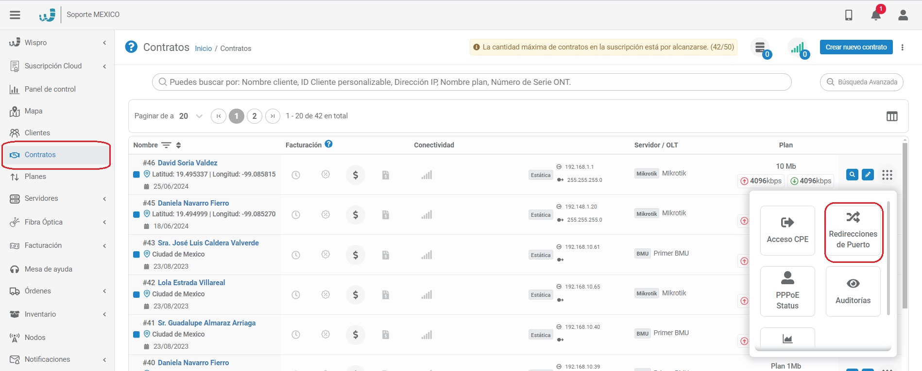The width and height of the screenshot is (922, 371).
Task: Click the clock icon in Daniela Navarro Fierro #45 row
Action: tap(296, 215)
